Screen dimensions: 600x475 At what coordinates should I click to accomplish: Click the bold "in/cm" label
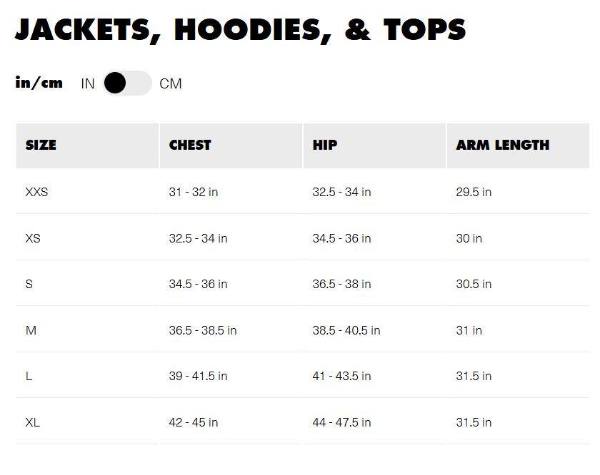tap(39, 83)
